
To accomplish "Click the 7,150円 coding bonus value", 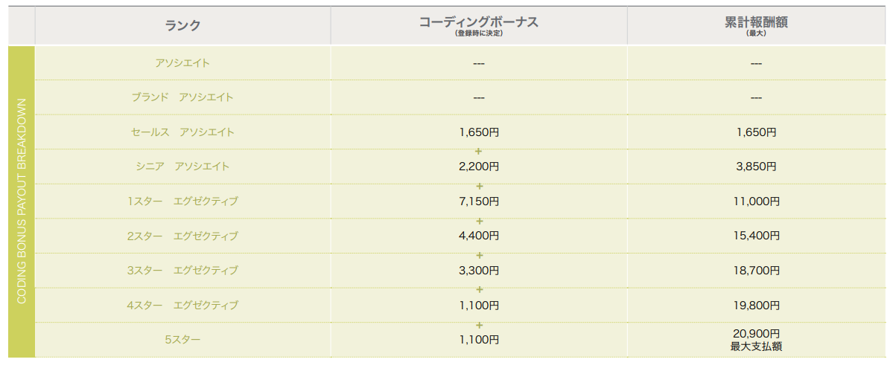I will (x=479, y=201).
